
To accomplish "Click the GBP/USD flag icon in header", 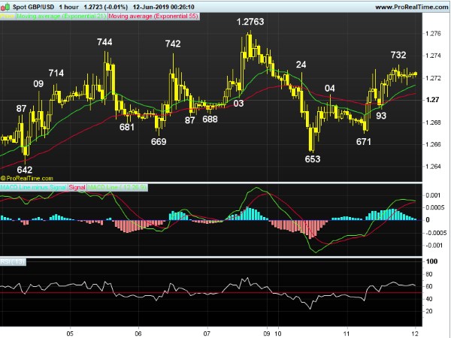I will tap(6, 6).
